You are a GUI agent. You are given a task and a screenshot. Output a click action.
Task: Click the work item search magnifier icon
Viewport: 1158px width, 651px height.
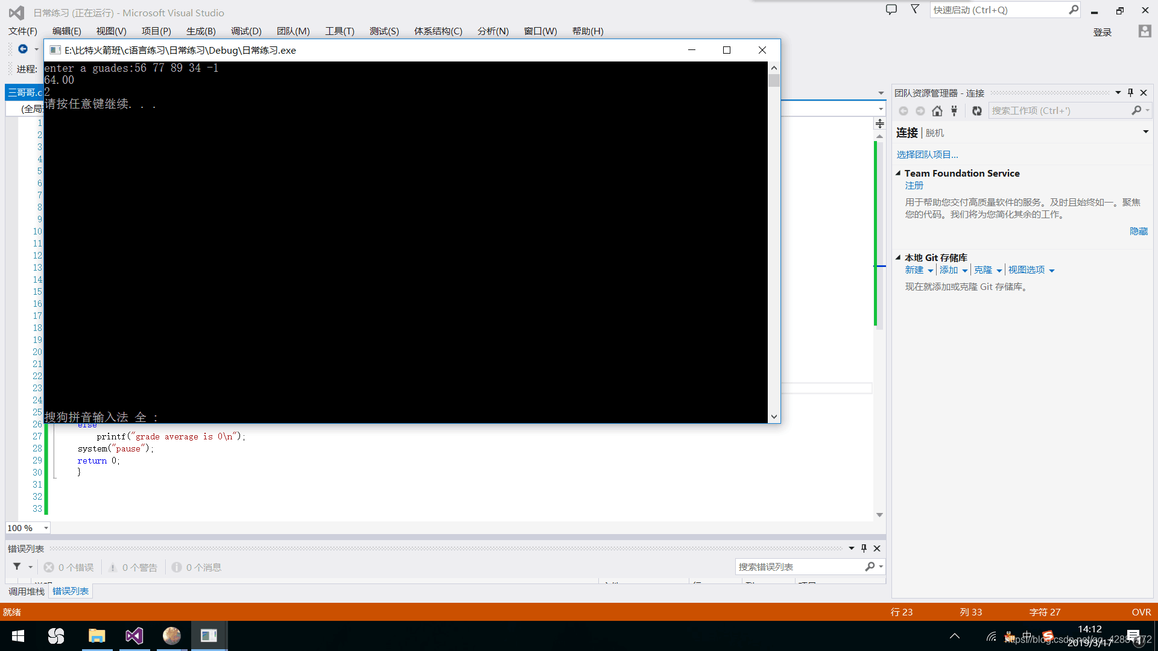click(1136, 110)
